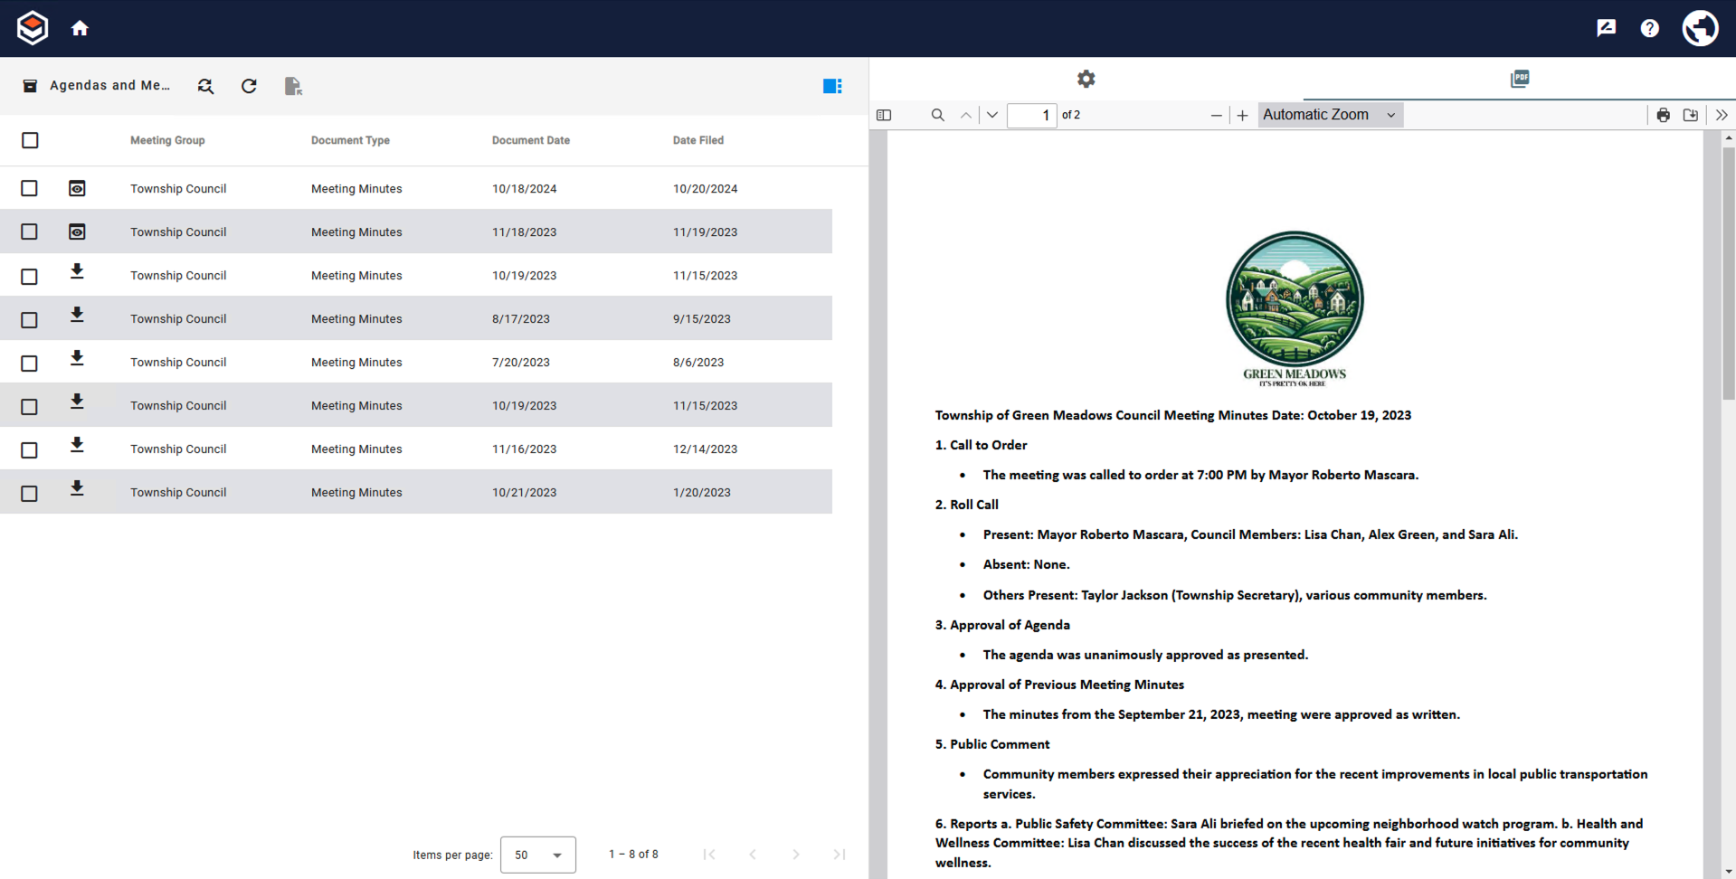
Task: Download the open PDF file
Action: 1691,115
